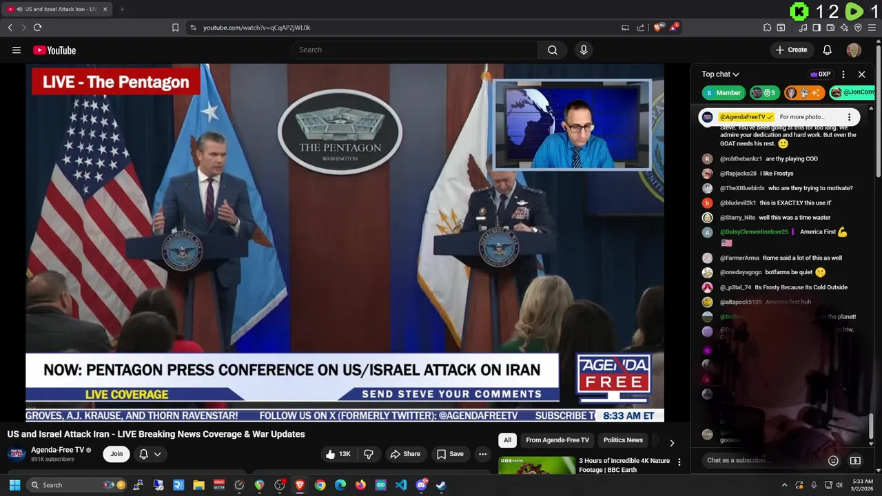The height and width of the screenshot is (496, 882).
Task: Click the browser address bar URL
Action: point(257,28)
